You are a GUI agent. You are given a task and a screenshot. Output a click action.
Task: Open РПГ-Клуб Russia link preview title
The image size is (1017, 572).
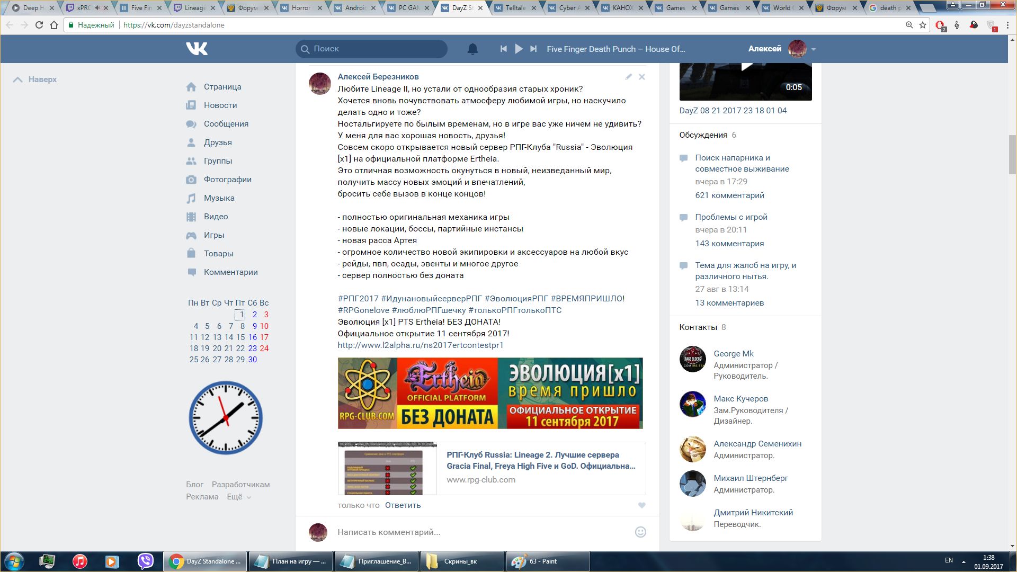coord(541,460)
